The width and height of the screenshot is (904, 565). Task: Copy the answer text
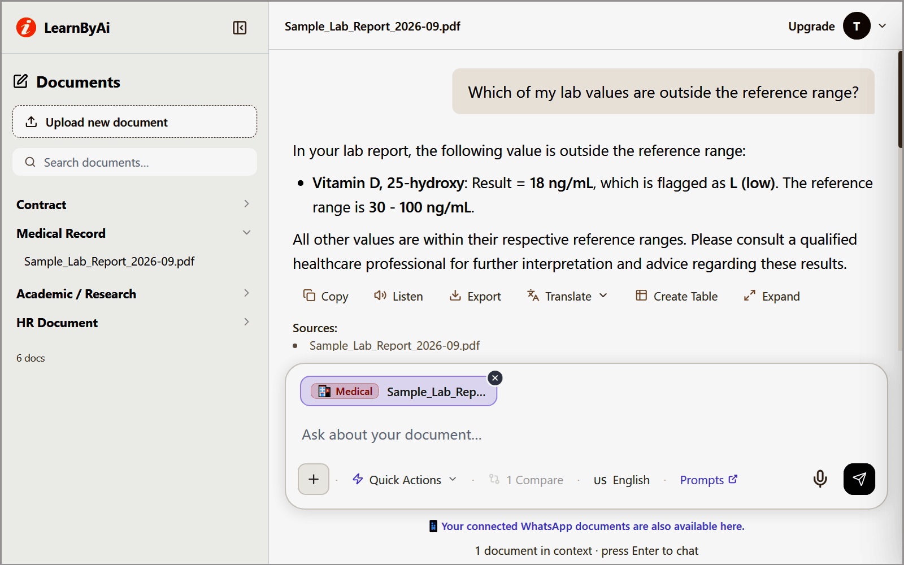coord(326,296)
